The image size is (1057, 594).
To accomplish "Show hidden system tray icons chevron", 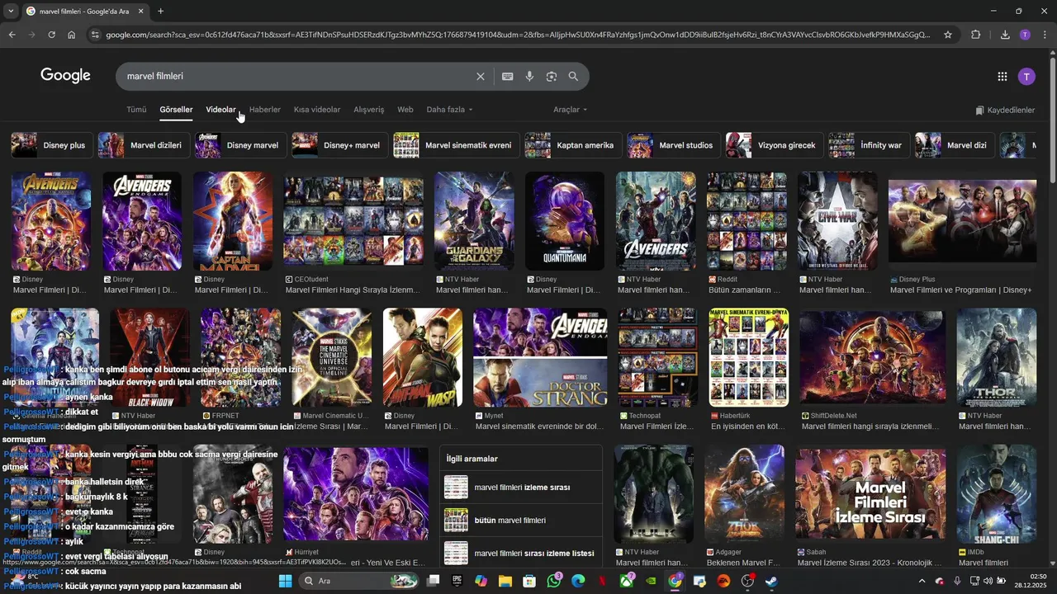I will point(922,581).
